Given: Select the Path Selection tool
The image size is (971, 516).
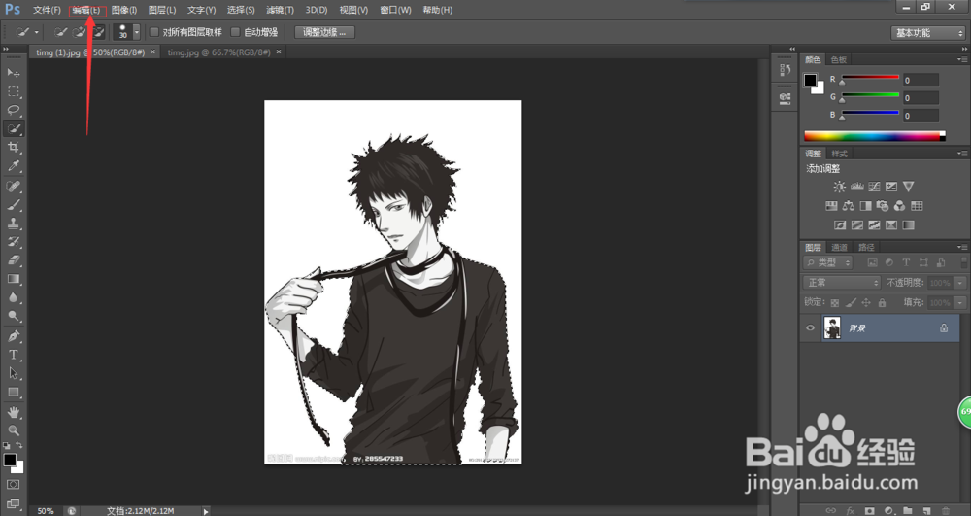Looking at the screenshot, I should (x=13, y=373).
